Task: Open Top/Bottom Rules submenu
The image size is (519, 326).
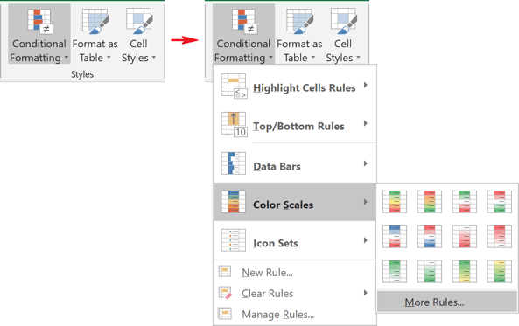Action: (x=295, y=124)
